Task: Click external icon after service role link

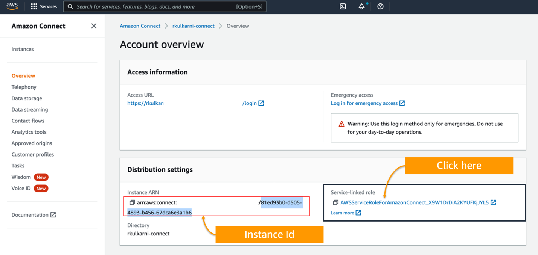Action: [x=493, y=202]
